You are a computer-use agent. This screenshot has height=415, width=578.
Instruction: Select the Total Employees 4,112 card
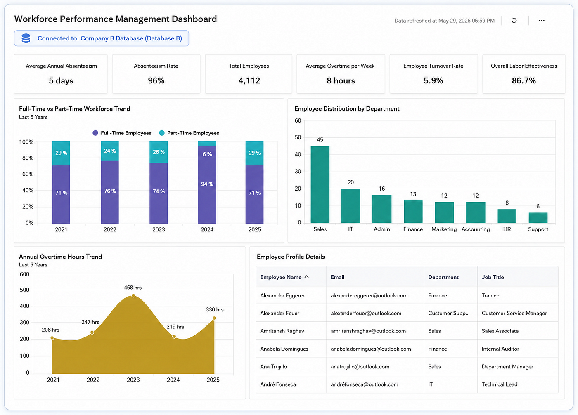[249, 74]
